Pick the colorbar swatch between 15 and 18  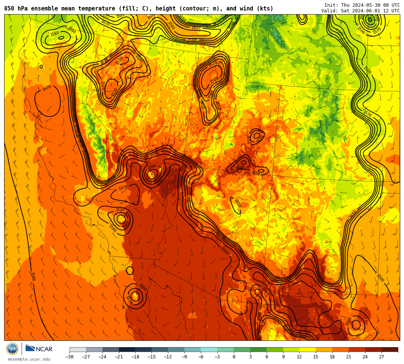(324, 349)
